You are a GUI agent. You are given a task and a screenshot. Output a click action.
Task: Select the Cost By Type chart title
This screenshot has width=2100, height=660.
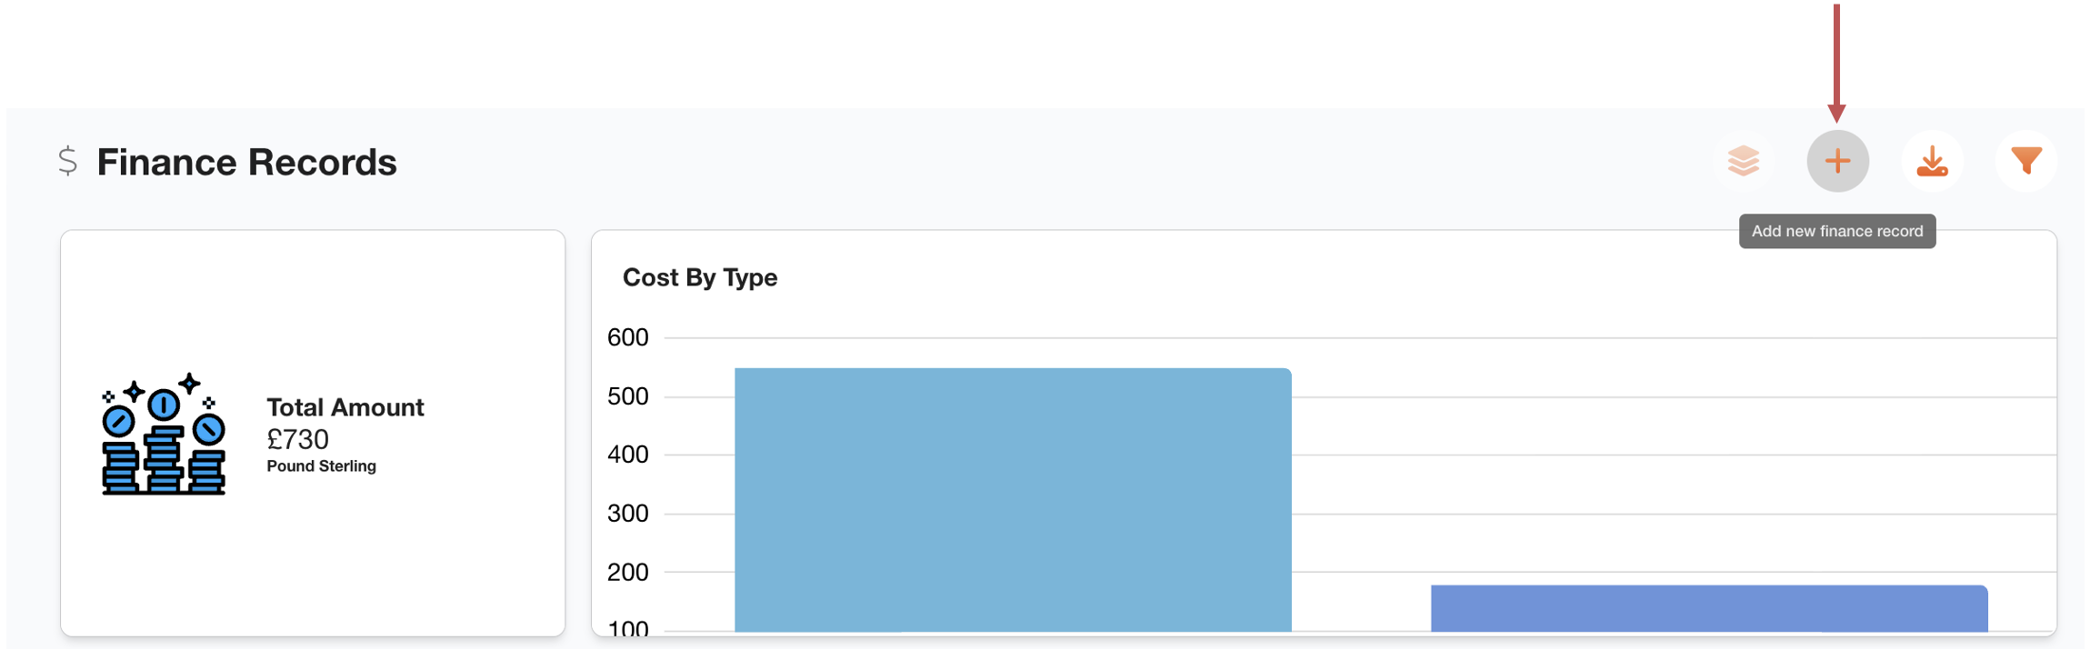coord(700,278)
